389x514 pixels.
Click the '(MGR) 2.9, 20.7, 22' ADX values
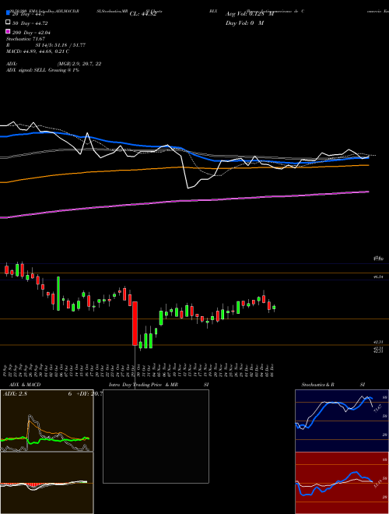click(x=79, y=64)
